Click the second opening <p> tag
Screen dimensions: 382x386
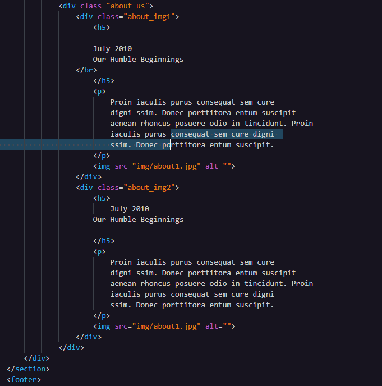99,252
